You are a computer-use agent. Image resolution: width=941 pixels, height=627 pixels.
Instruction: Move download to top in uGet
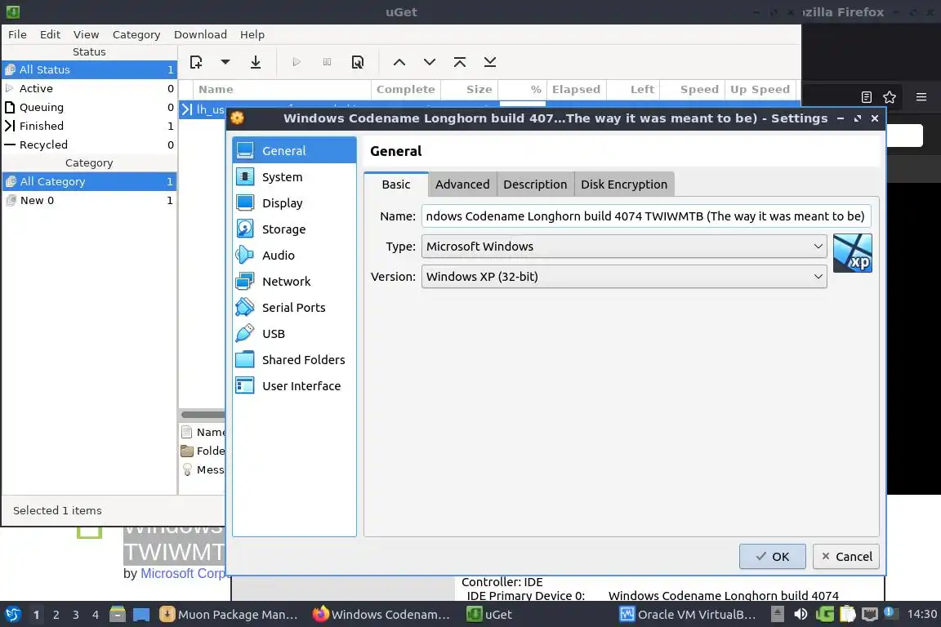(460, 62)
